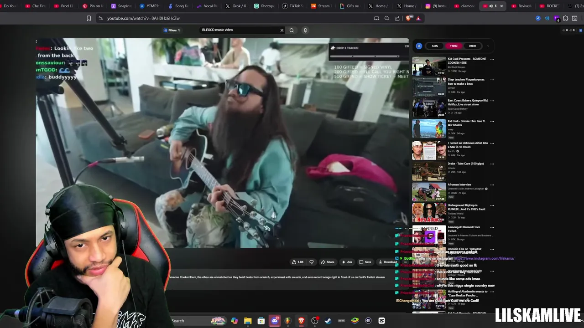Click the Brave Rewards triangle icon
This screenshot has height=328, width=584.
point(418,18)
